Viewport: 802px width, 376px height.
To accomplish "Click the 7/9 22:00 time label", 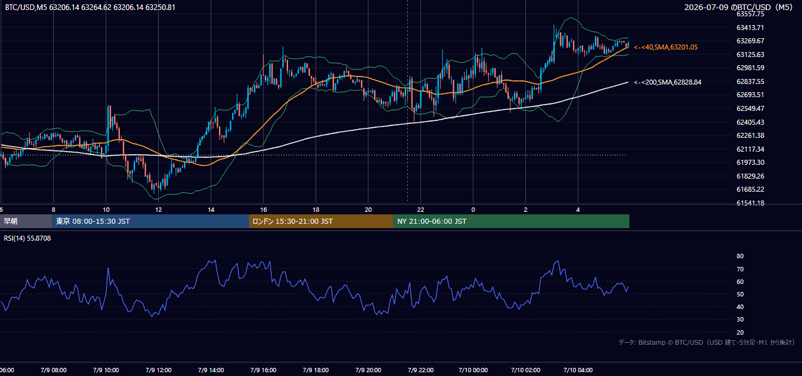I will 421,370.
